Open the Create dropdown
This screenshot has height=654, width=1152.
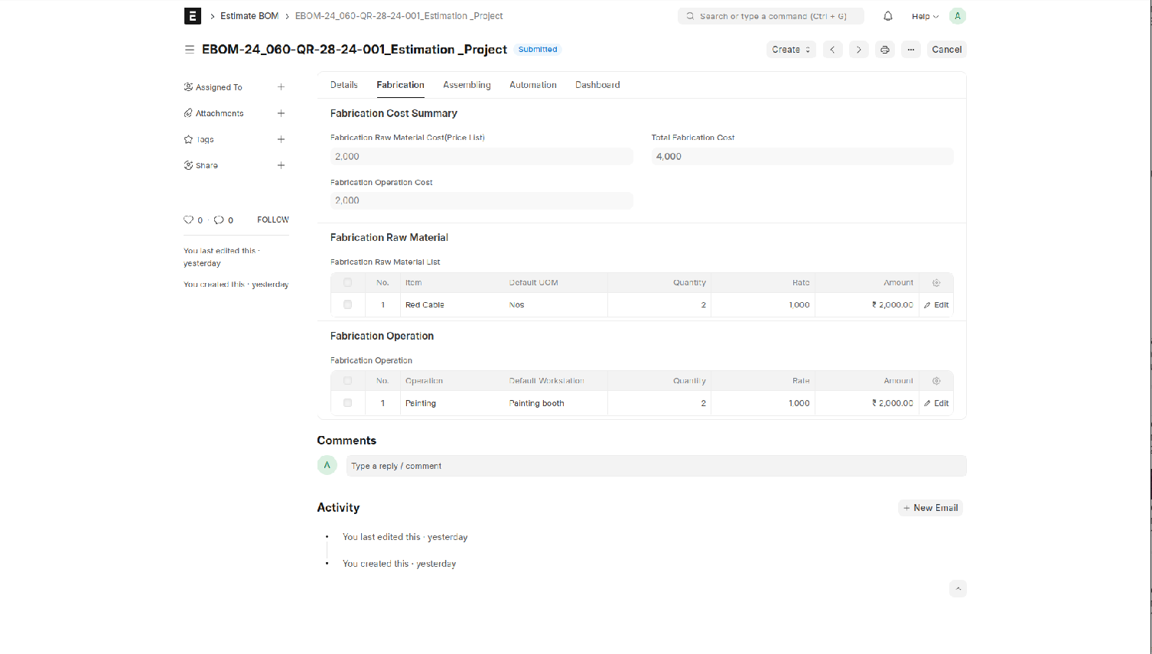pyautogui.click(x=790, y=50)
